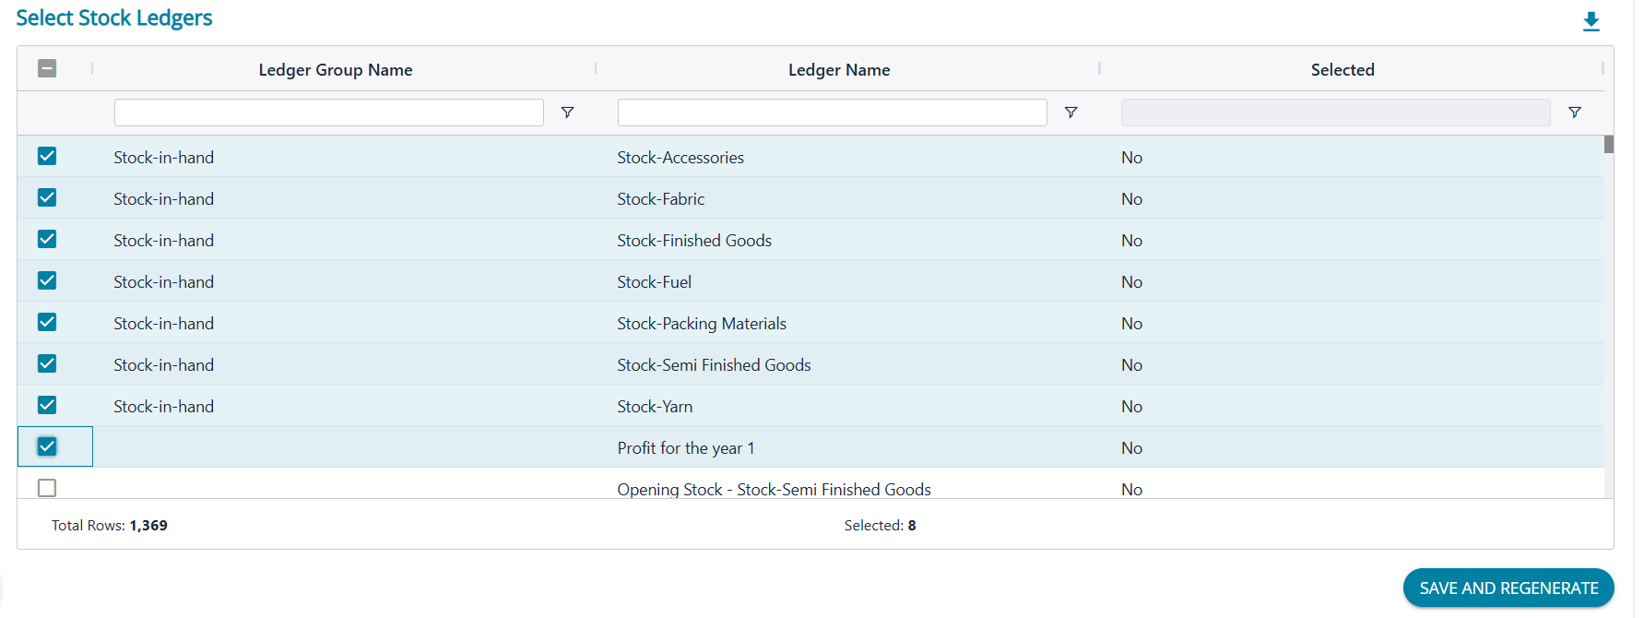Uncheck the Profit for the year 1 checkbox

coord(47,447)
